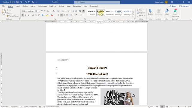Increase font size with the larger A

pyautogui.click(x=42, y=11)
